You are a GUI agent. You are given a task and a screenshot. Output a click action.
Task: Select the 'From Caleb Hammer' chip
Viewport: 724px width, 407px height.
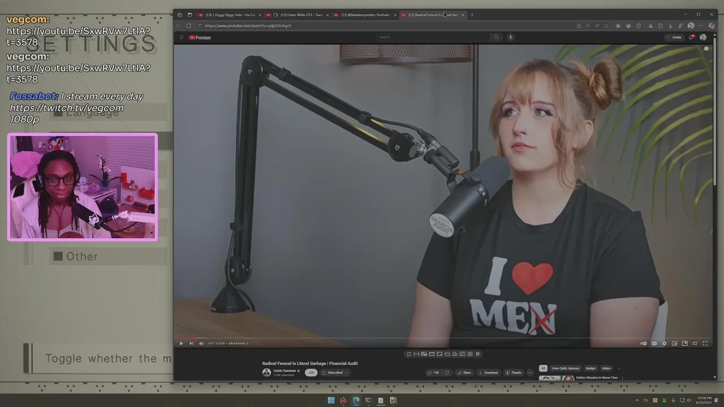coord(566,369)
